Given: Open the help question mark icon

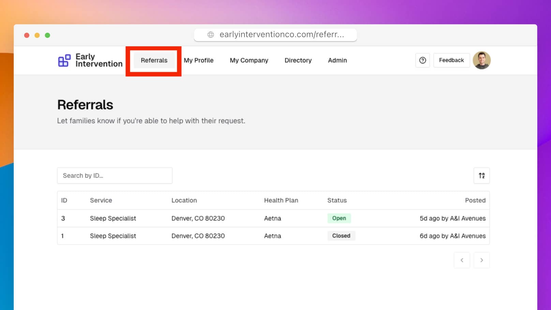Looking at the screenshot, I should tap(422, 60).
